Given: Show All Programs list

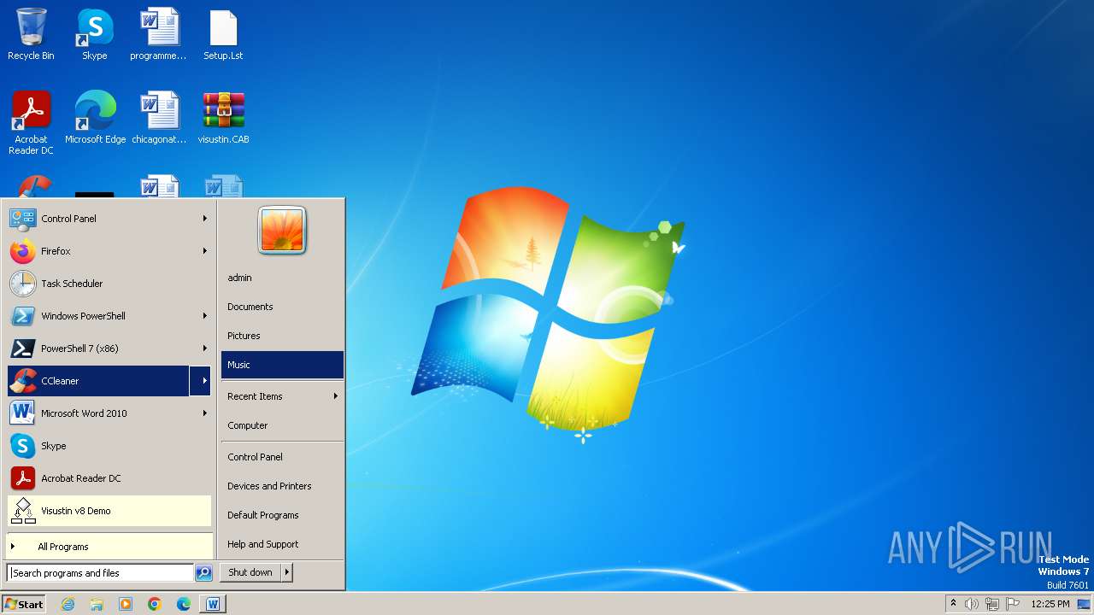Looking at the screenshot, I should (109, 547).
